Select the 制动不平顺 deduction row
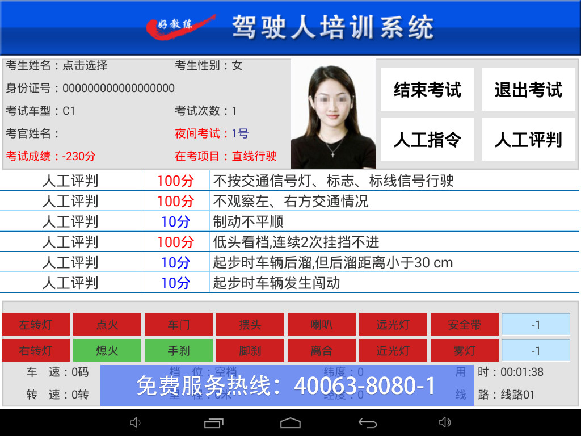Viewport: 581px width, 436px height. (289, 221)
